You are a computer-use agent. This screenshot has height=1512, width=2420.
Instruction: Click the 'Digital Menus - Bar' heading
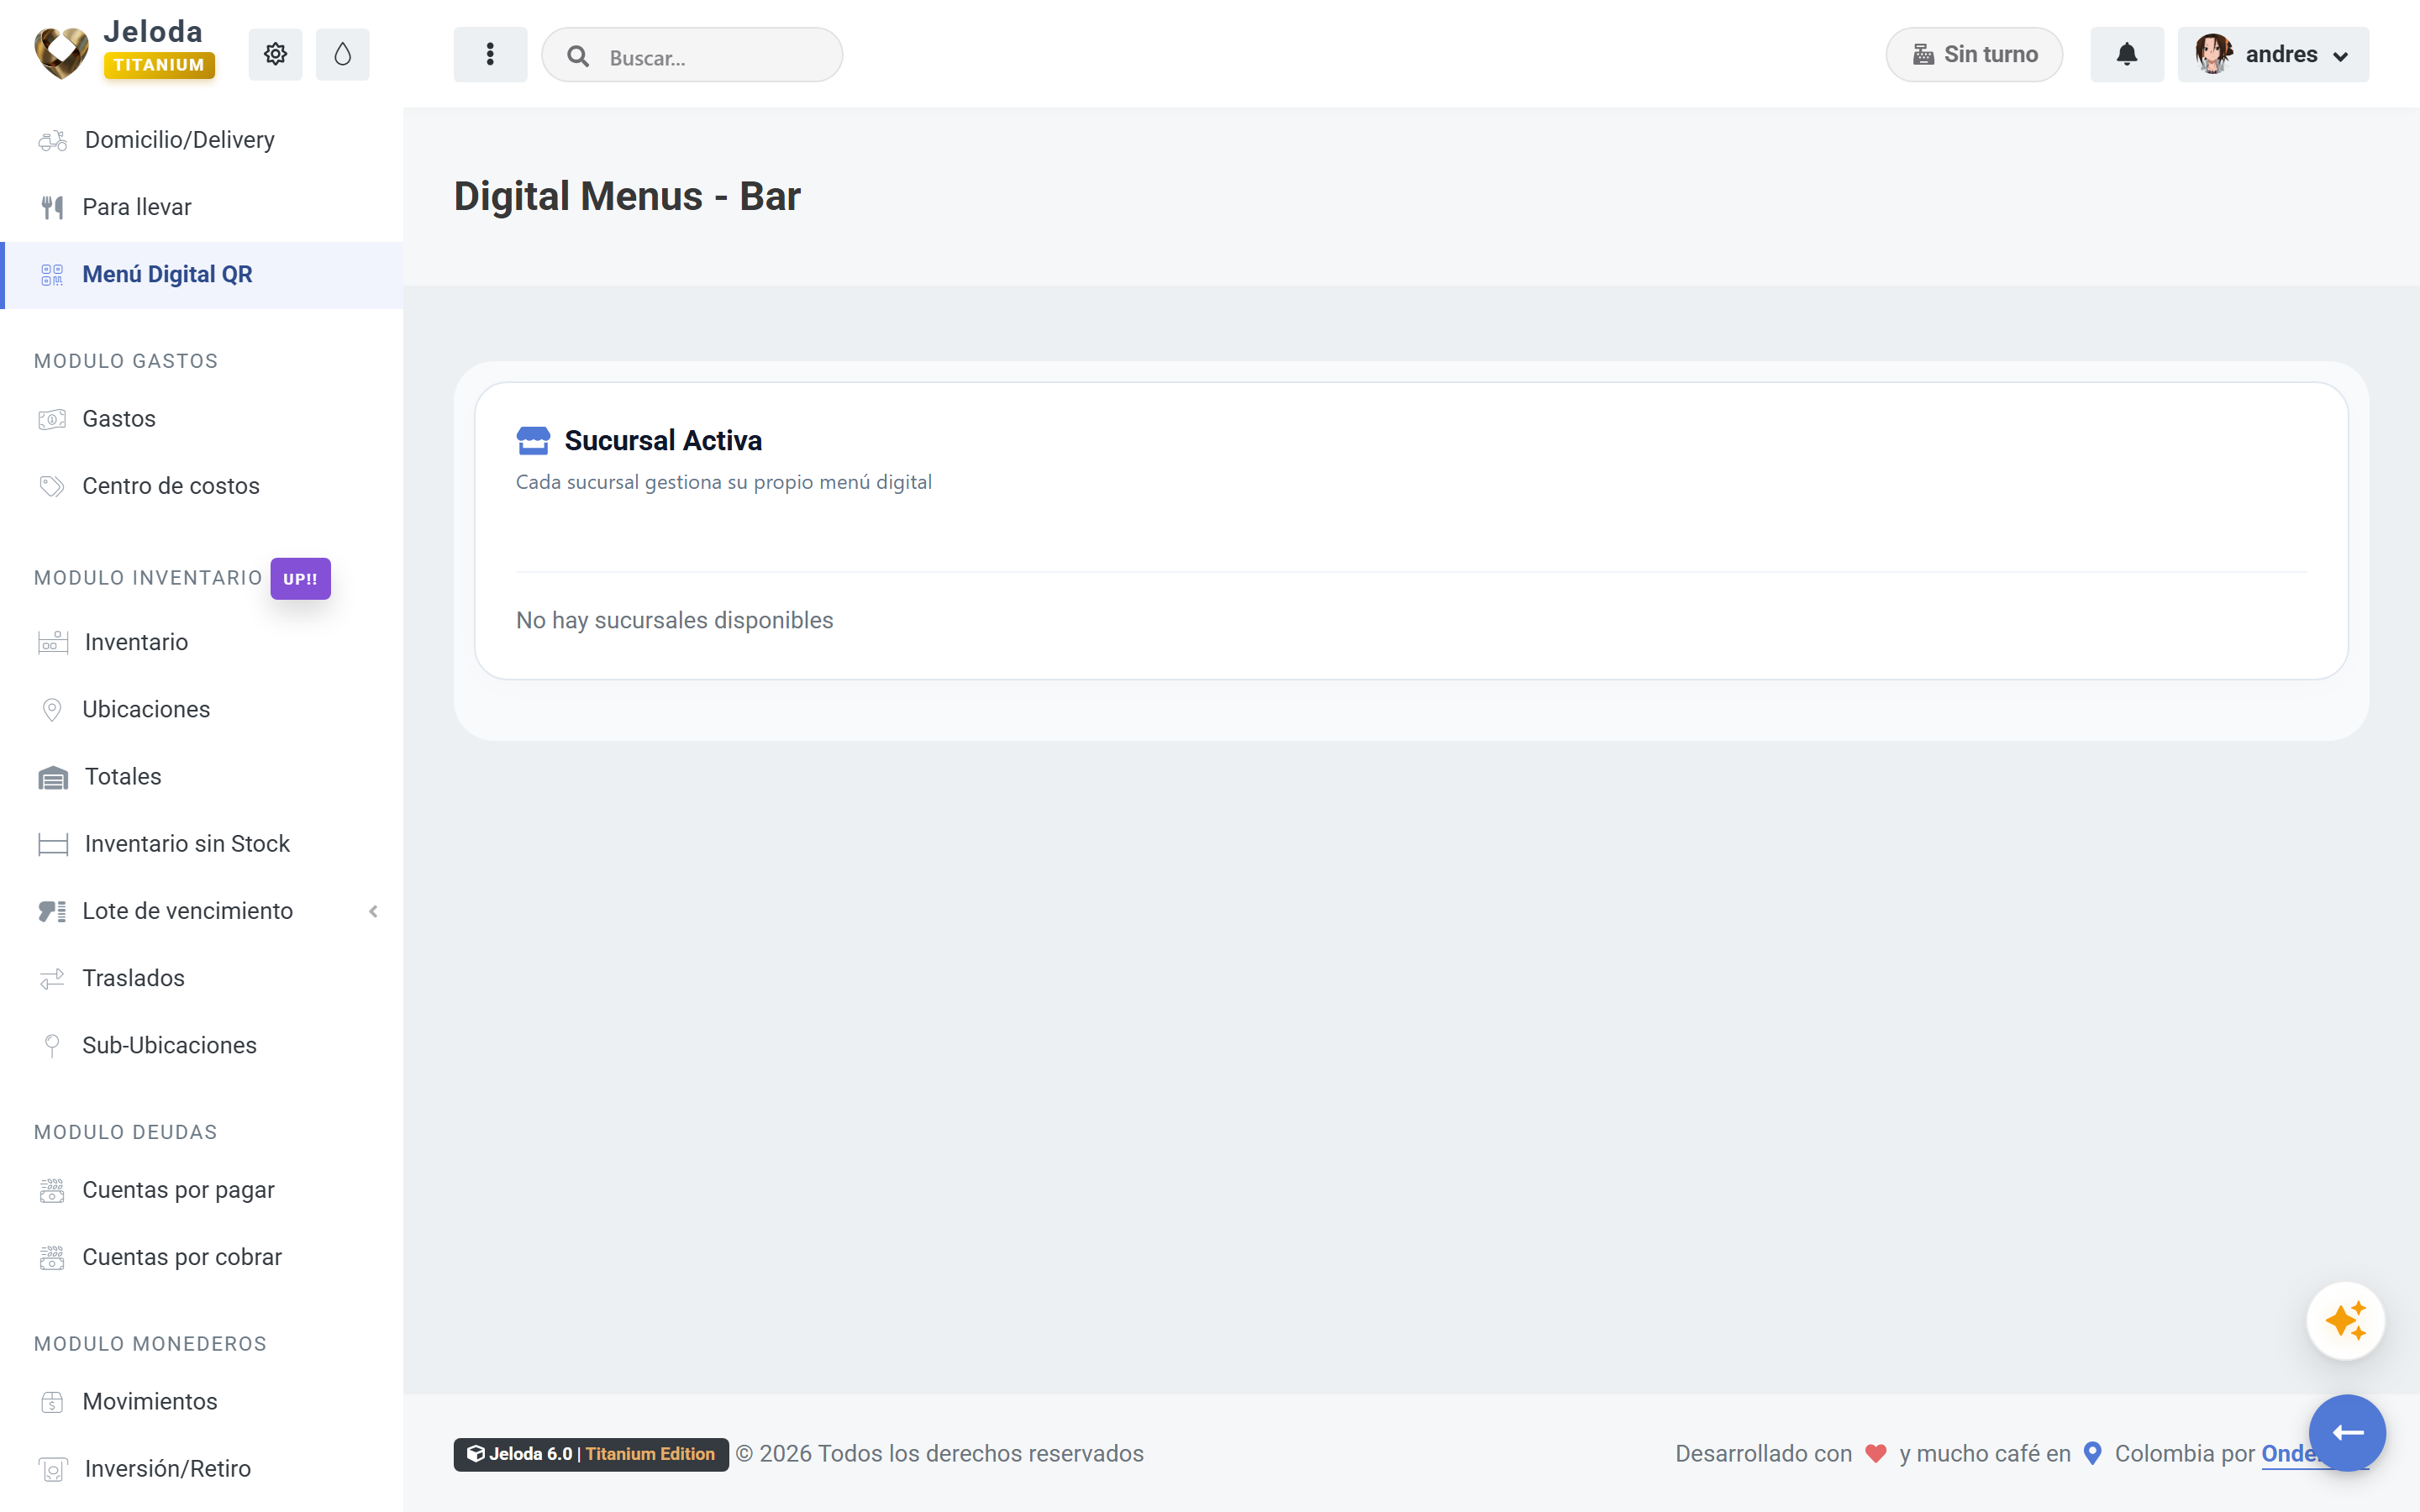(x=627, y=196)
